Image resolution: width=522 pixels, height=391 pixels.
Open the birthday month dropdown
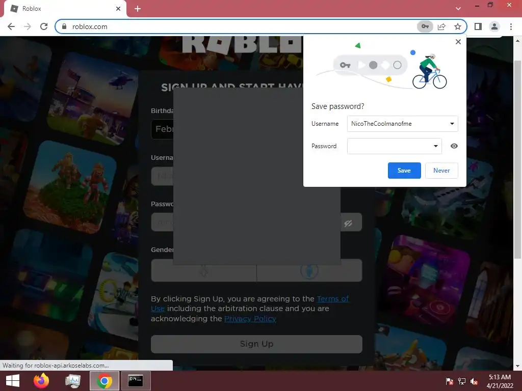coord(163,129)
